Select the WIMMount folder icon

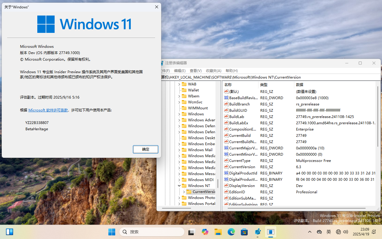click(184, 108)
